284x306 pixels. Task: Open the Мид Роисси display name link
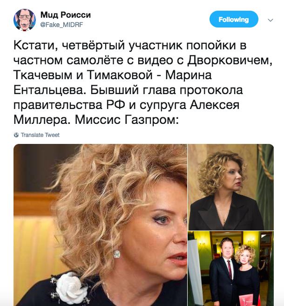[66, 15]
